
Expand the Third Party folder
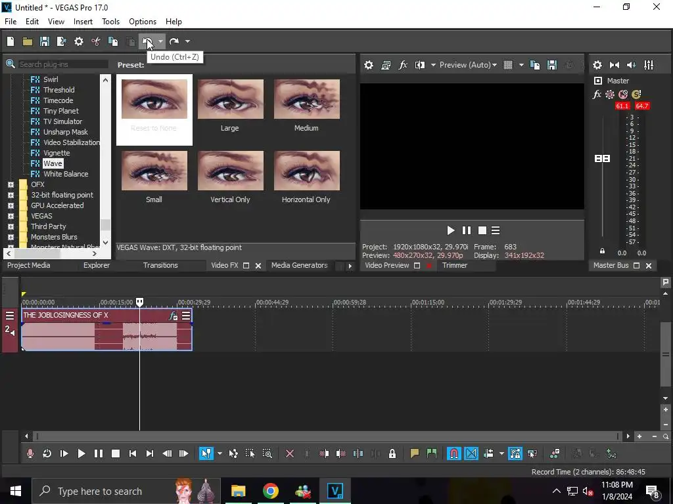tap(11, 226)
